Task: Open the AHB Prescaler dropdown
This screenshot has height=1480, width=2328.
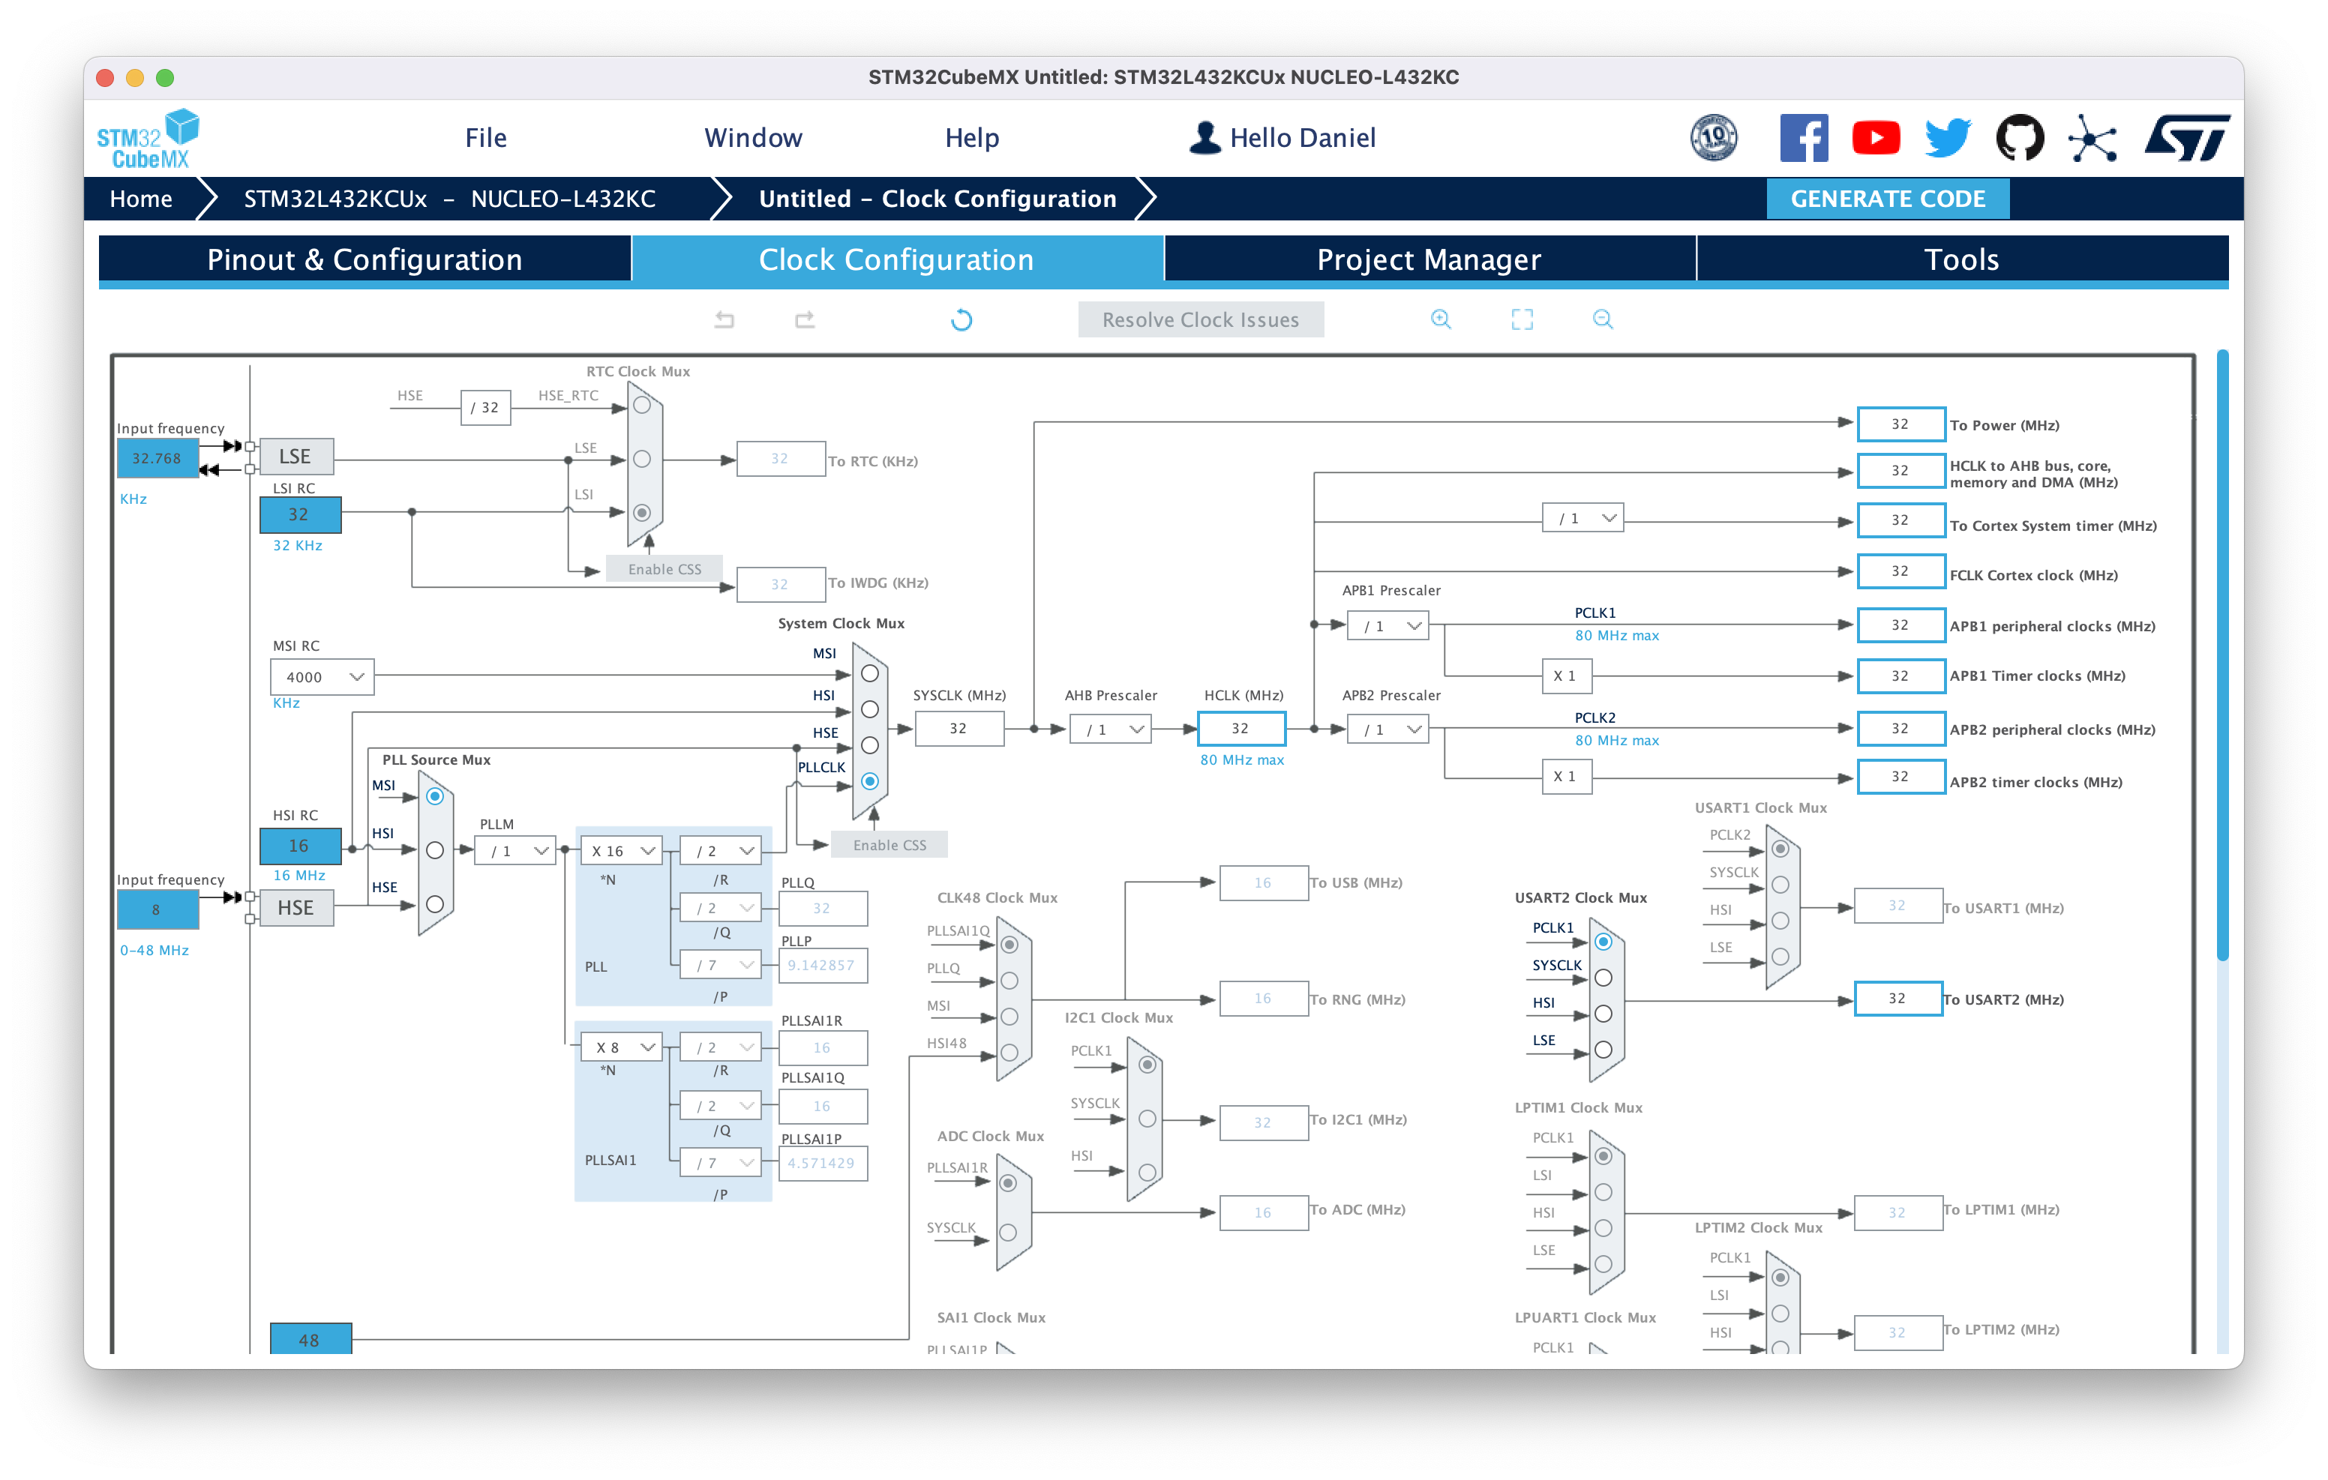Action: (x=1110, y=729)
